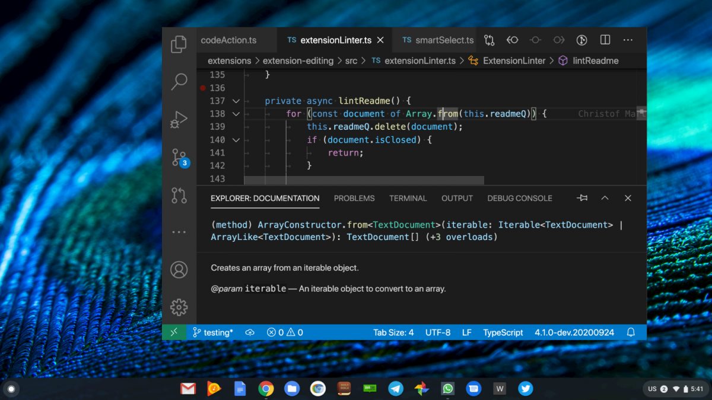Viewport: 712px width, 400px height.
Task: Collapse the for loop fold at line 138
Action: click(236, 114)
